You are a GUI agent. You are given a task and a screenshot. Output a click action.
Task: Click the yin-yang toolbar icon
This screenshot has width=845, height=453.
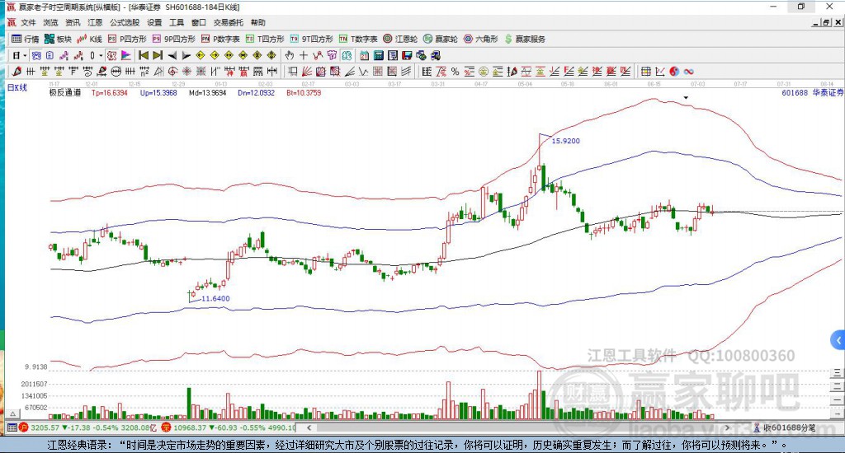675,72
